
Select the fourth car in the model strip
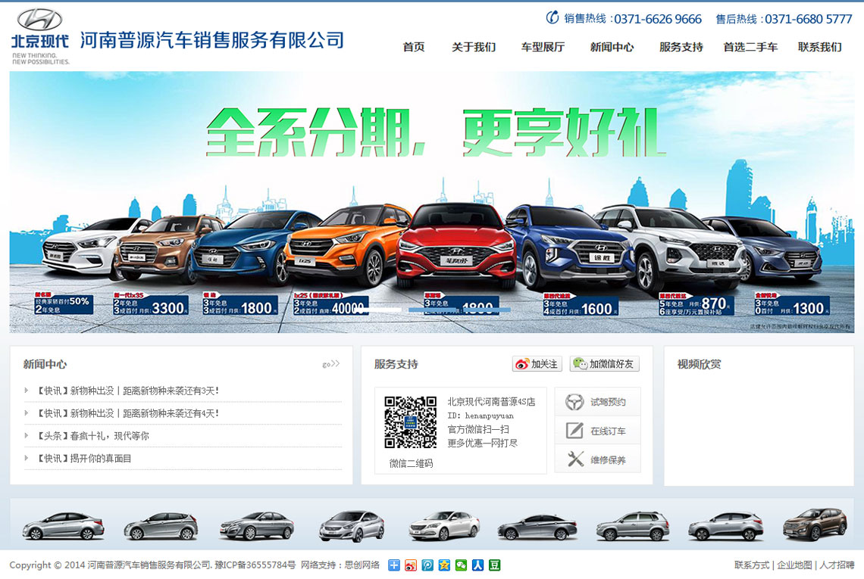(352, 526)
